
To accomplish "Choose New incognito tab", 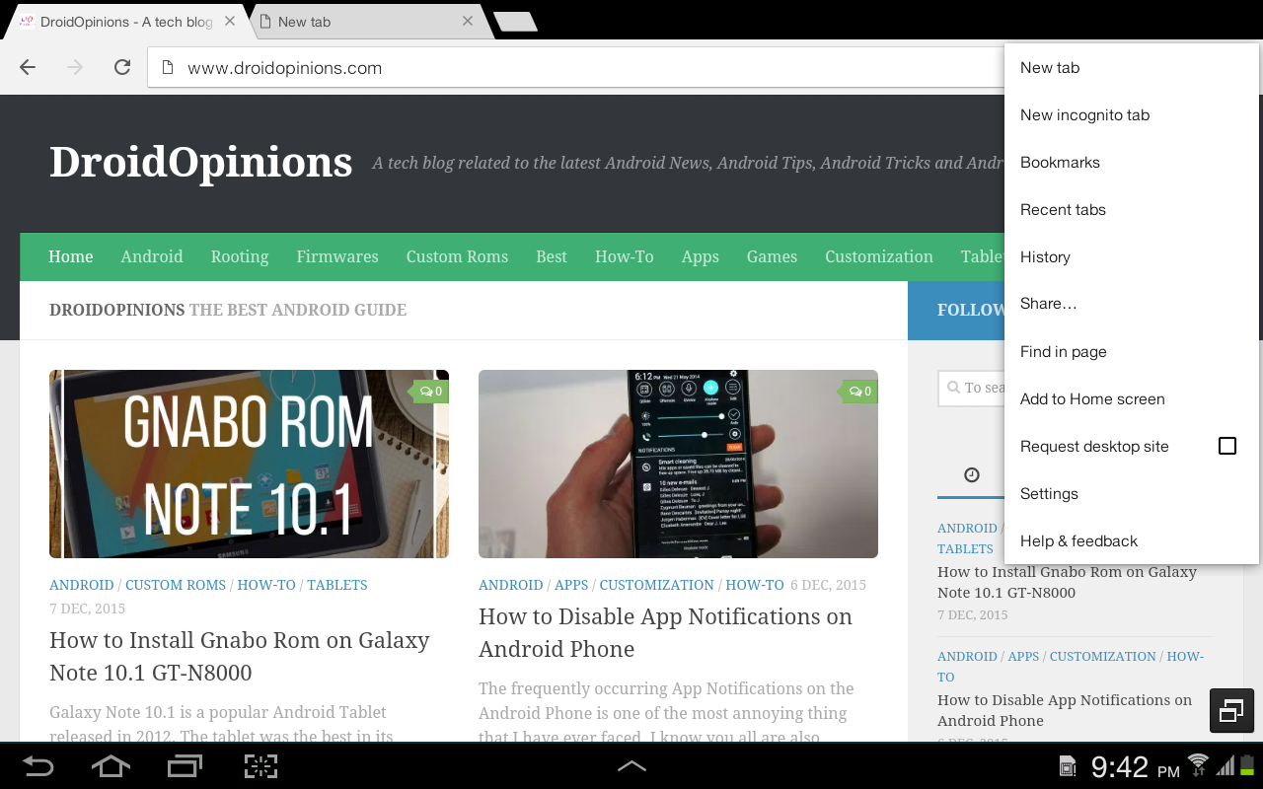I will pyautogui.click(x=1132, y=115).
